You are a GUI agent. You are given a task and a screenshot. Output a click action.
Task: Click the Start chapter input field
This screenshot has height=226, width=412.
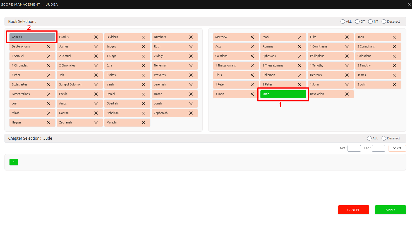tap(354, 148)
